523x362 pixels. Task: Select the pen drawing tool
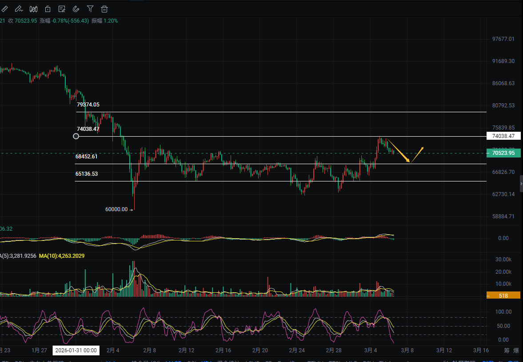pyautogui.click(x=19, y=8)
